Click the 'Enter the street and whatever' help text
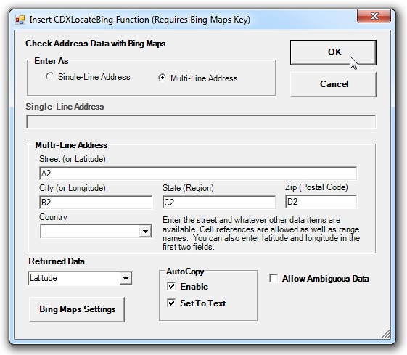Screen dimensions: 407x355 click(x=261, y=233)
